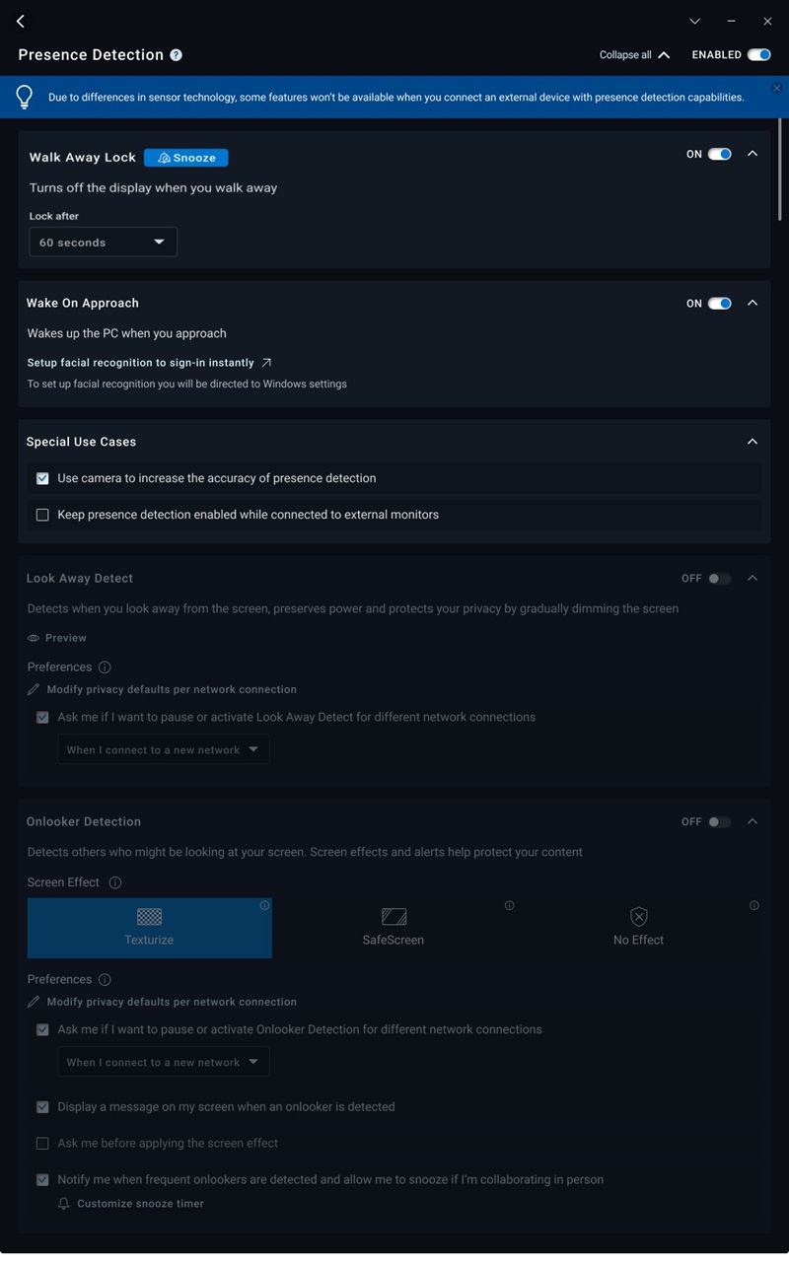The image size is (789, 1264).
Task: Open the Lock after 60 seconds dropdown
Action: coord(104,243)
